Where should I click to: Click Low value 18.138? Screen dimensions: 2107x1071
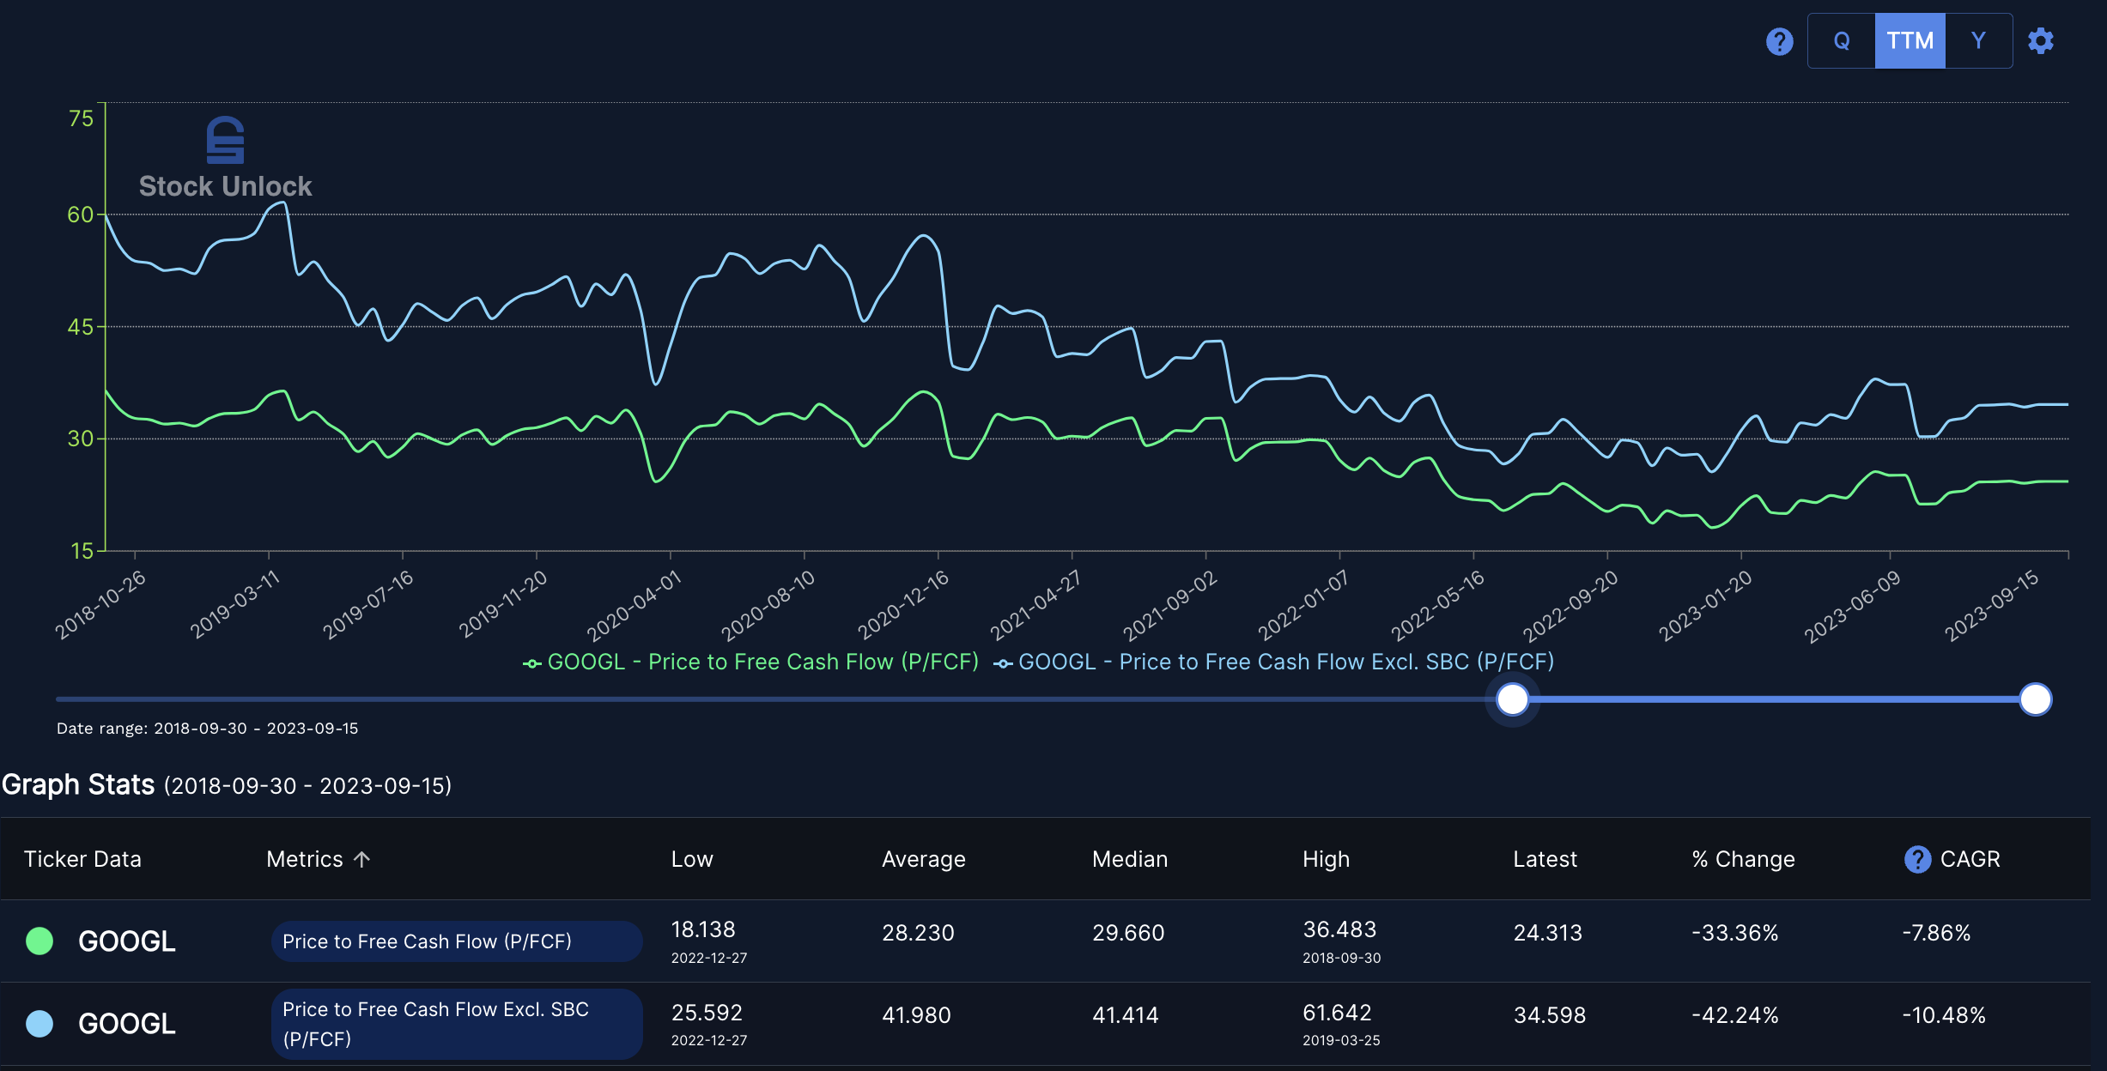coord(703,929)
